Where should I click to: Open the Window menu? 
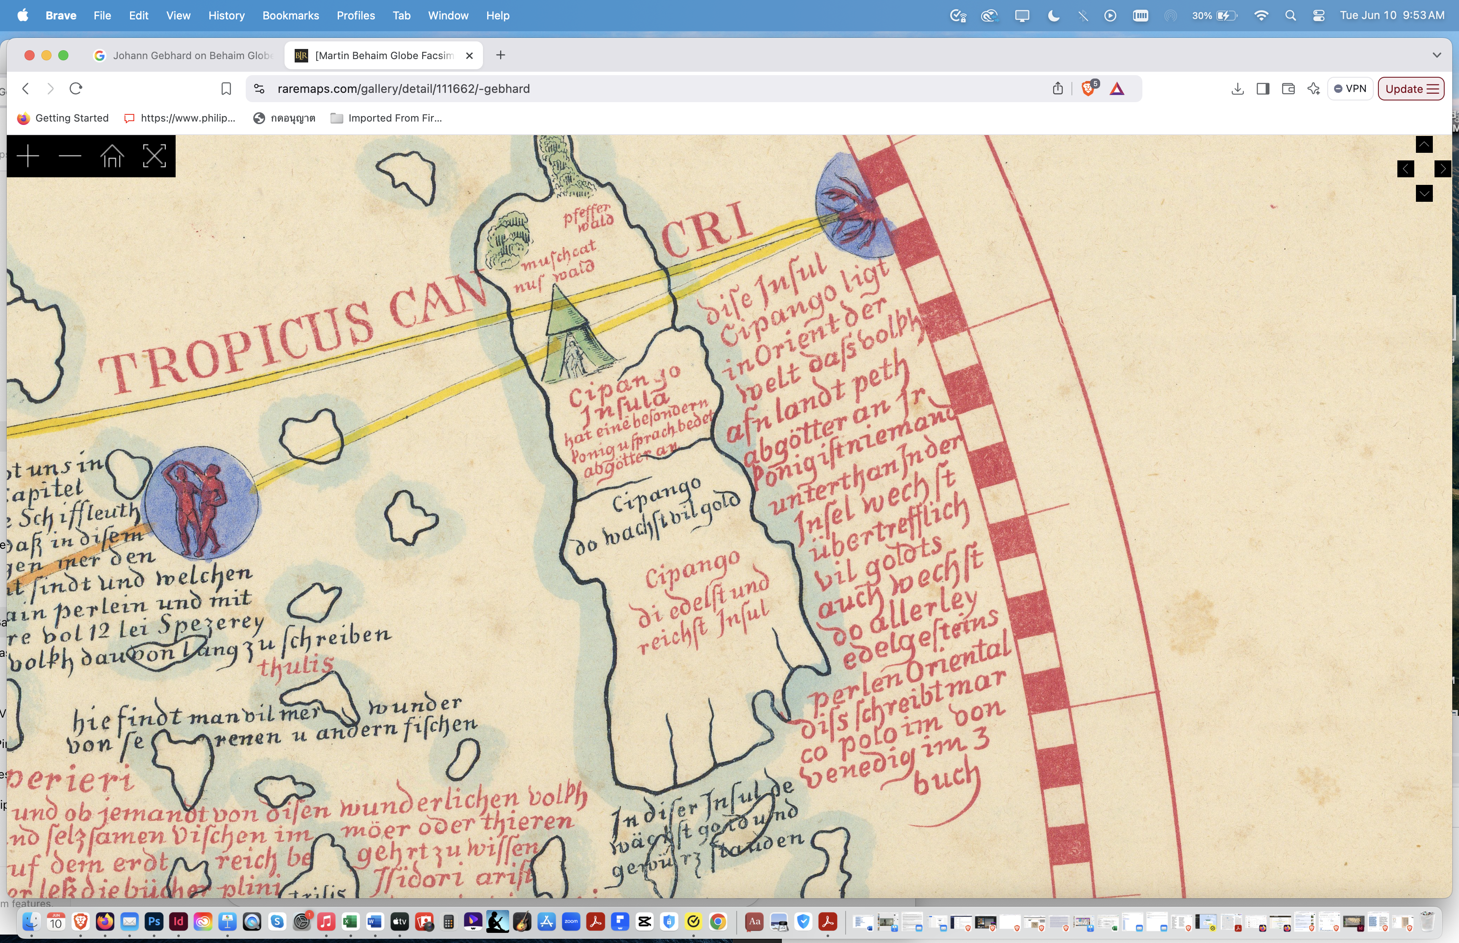[x=448, y=15]
